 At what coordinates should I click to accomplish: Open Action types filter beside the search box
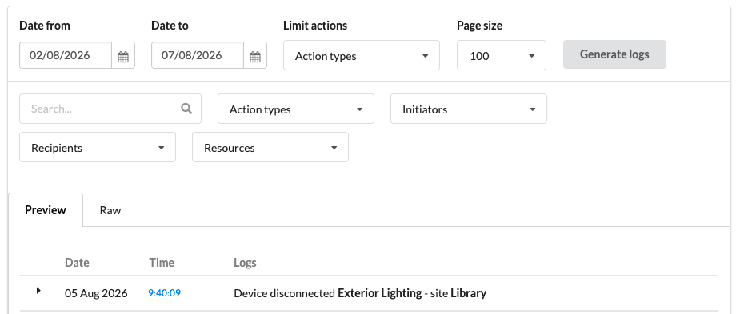click(296, 109)
